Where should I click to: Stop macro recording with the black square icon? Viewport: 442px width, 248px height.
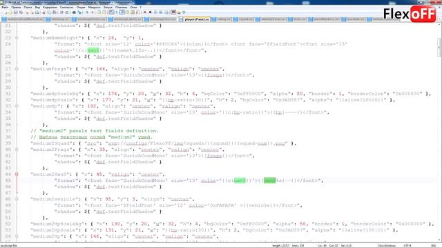pos(151,12)
